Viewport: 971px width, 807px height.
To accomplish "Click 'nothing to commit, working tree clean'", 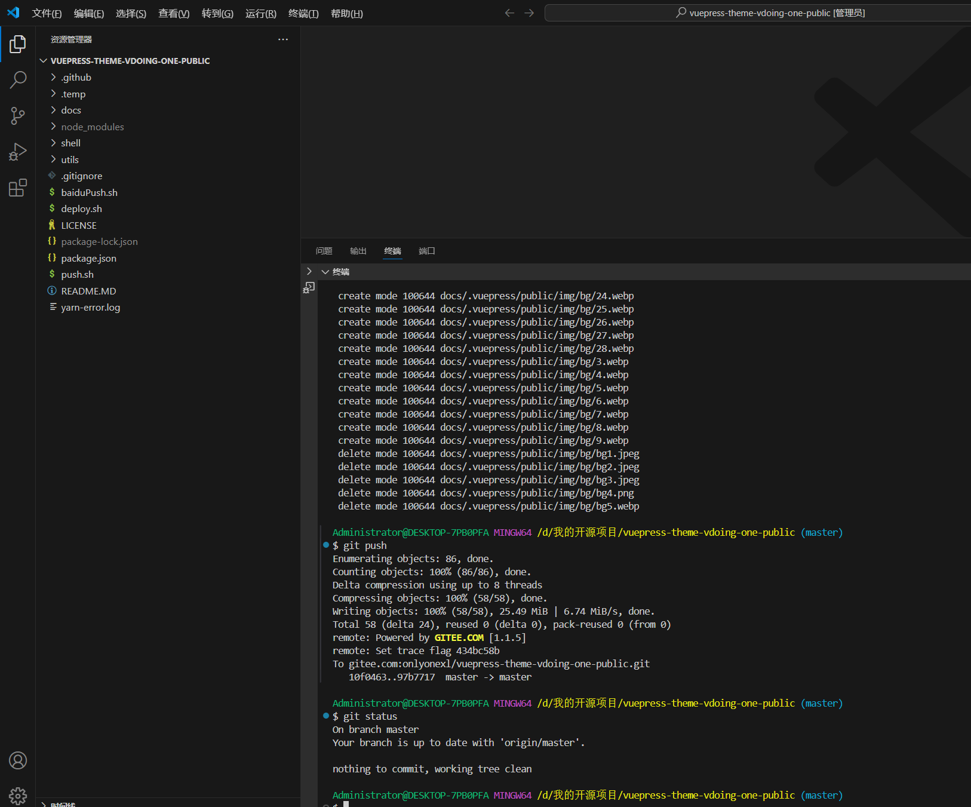I will point(432,769).
